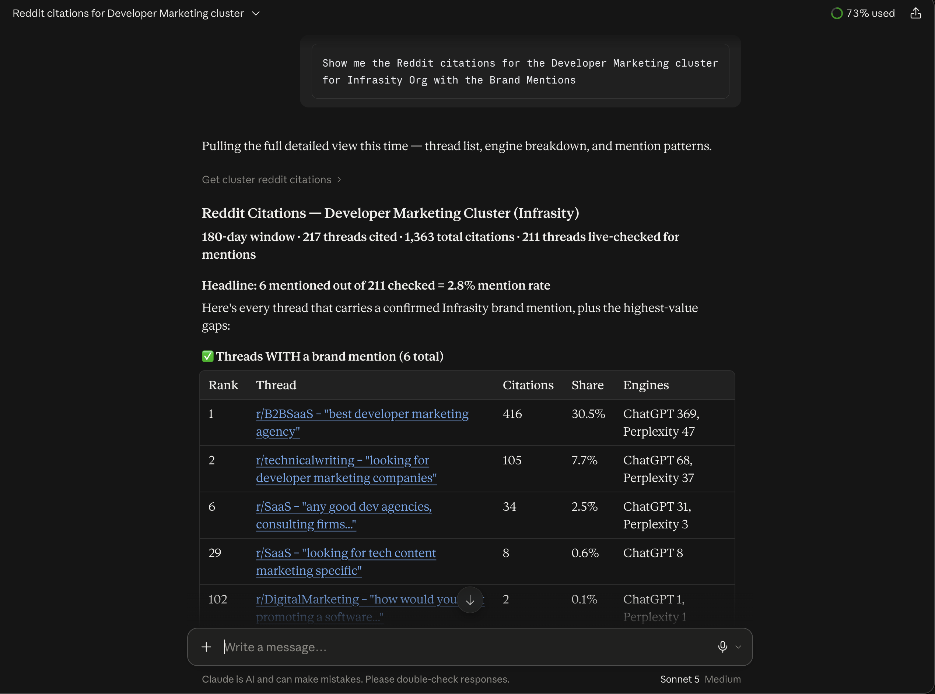Open the r/B2BSaaS best developer marketing agency link
This screenshot has width=935, height=694.
click(x=362, y=422)
